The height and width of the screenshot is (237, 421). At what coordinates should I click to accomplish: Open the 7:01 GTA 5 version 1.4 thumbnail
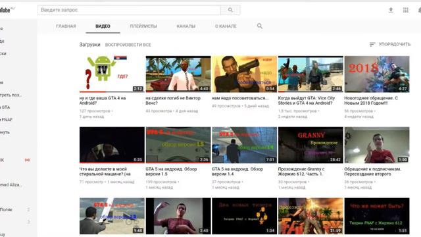[x=244, y=145]
